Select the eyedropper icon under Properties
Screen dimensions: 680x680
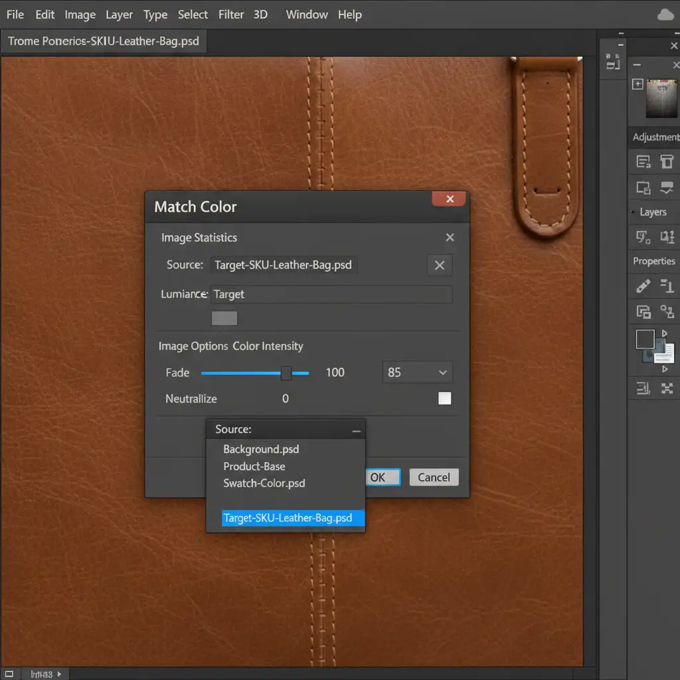click(x=643, y=286)
